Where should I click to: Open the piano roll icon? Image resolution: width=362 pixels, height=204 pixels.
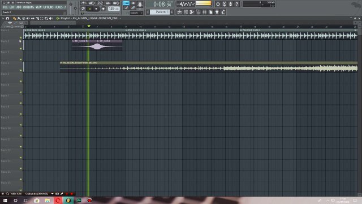192,12
